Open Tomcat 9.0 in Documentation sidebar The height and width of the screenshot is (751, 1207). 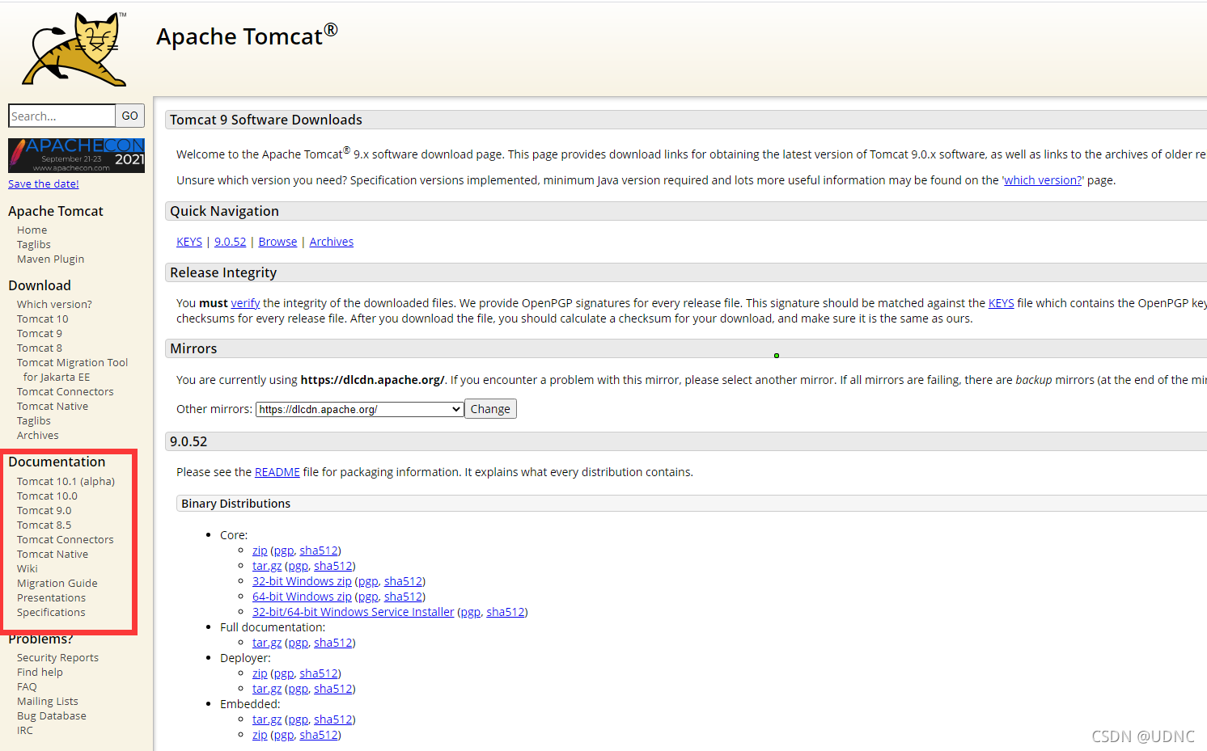pos(44,510)
